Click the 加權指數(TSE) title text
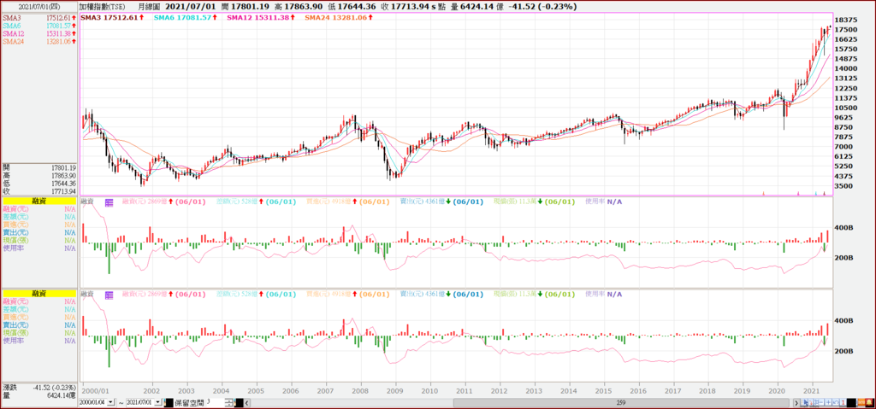 click(102, 7)
